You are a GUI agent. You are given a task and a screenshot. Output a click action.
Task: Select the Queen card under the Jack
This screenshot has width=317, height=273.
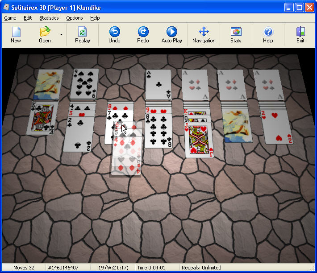click(197, 119)
